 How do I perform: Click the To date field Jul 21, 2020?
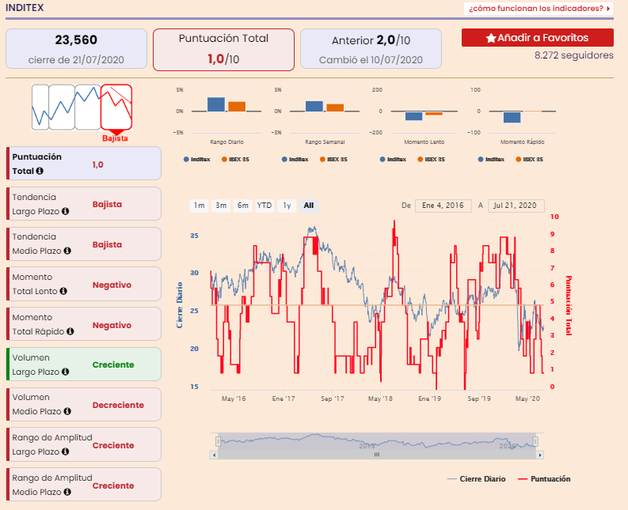[x=516, y=206]
